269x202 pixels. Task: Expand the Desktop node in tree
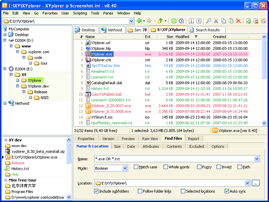point(5,35)
